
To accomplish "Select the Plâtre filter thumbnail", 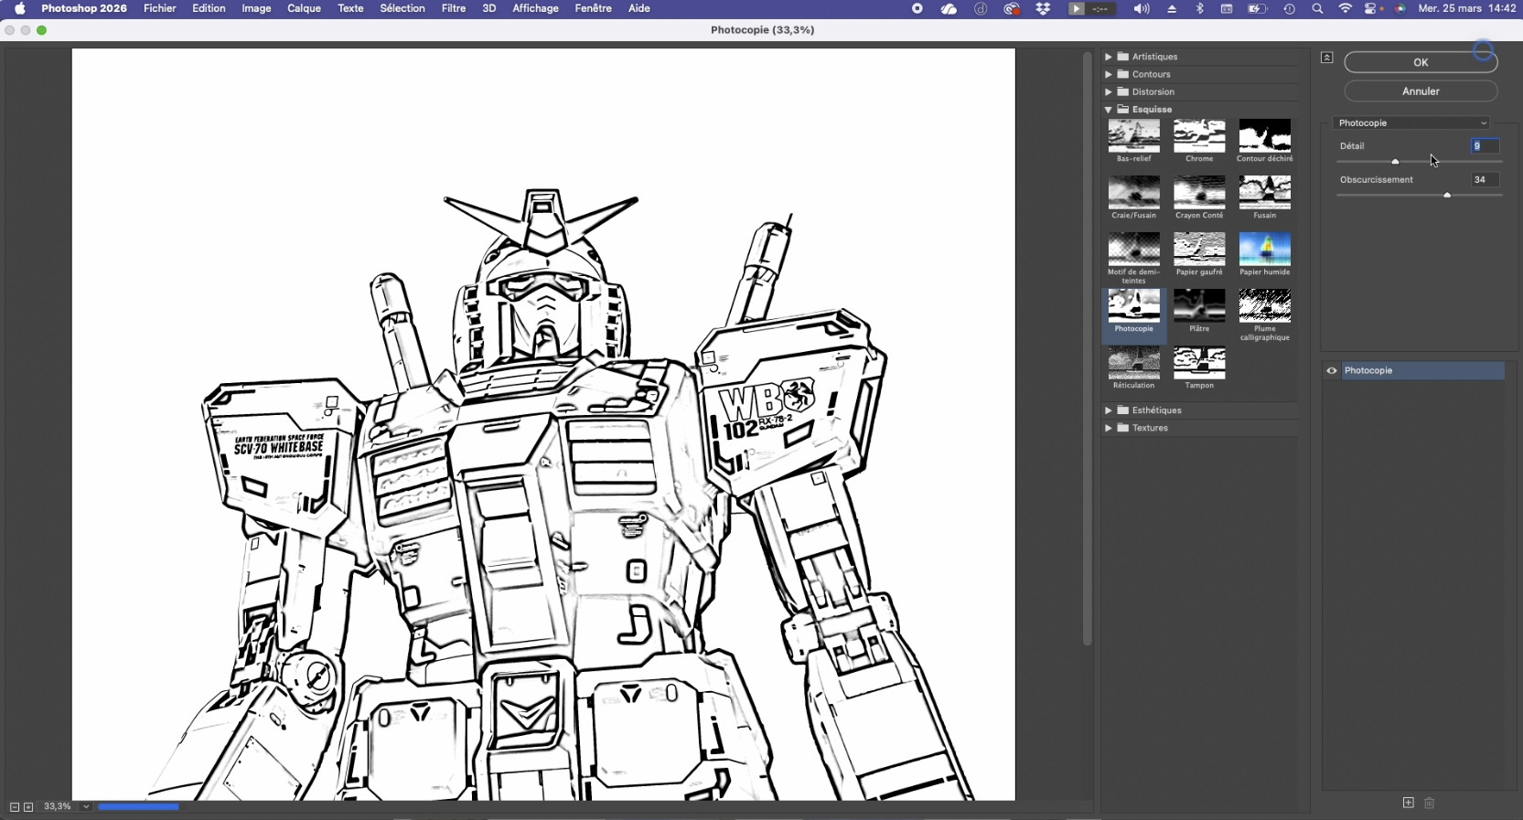I will pyautogui.click(x=1199, y=306).
